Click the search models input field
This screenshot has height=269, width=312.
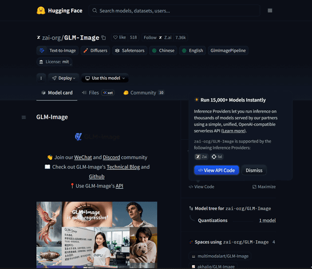coord(174,11)
